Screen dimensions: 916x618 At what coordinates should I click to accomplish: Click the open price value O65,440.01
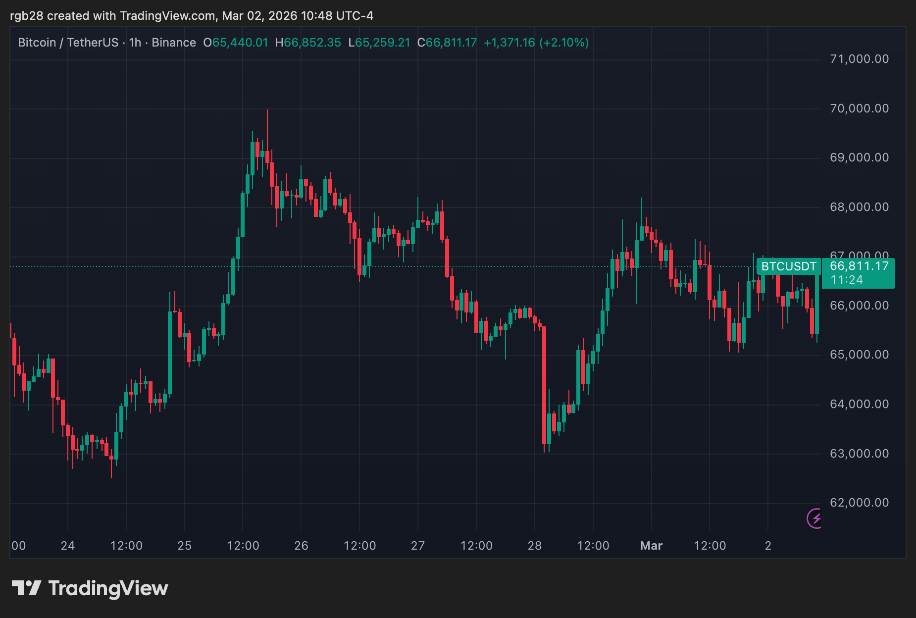click(x=236, y=43)
